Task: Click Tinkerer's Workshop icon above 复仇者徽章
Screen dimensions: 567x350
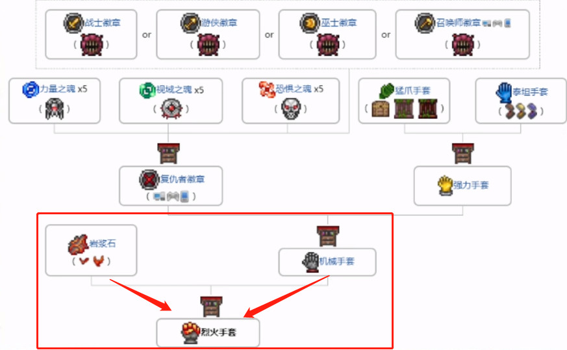Action: point(168,154)
